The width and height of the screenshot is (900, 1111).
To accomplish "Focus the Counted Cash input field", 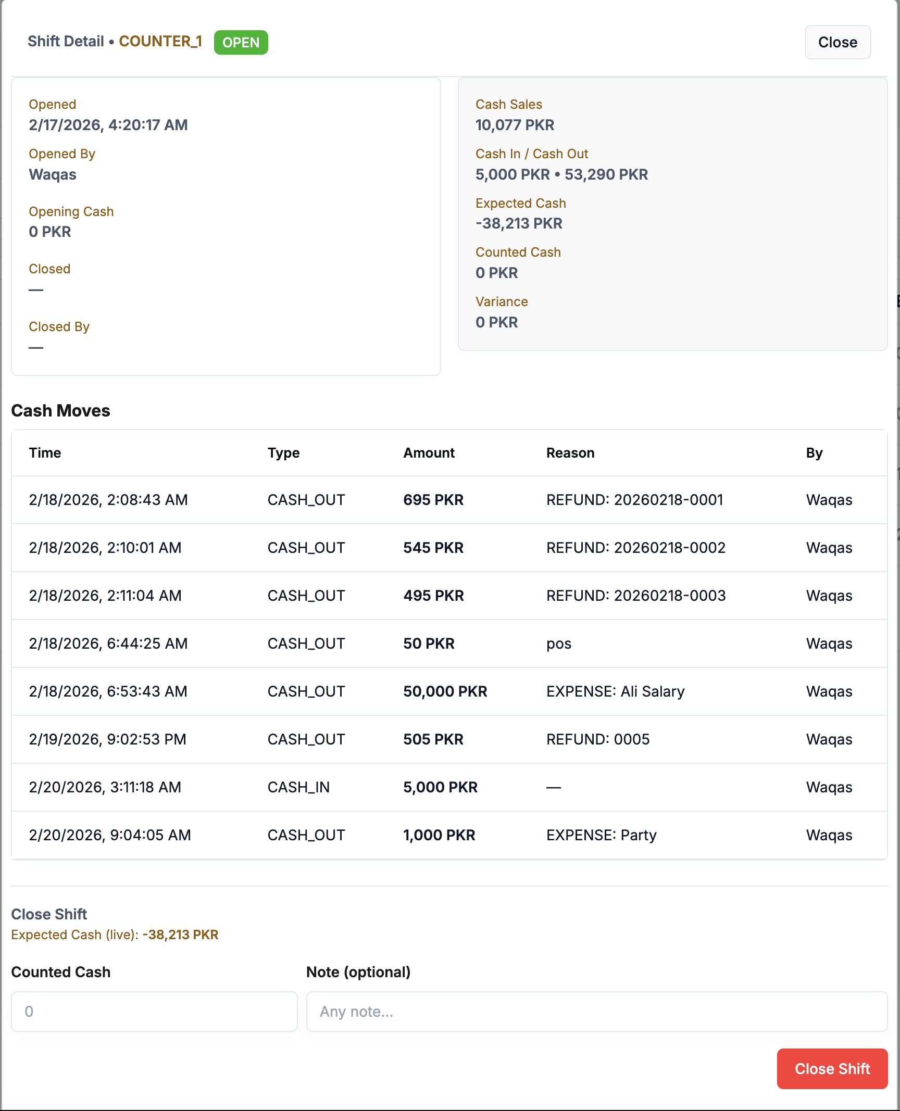I will pos(154,1011).
